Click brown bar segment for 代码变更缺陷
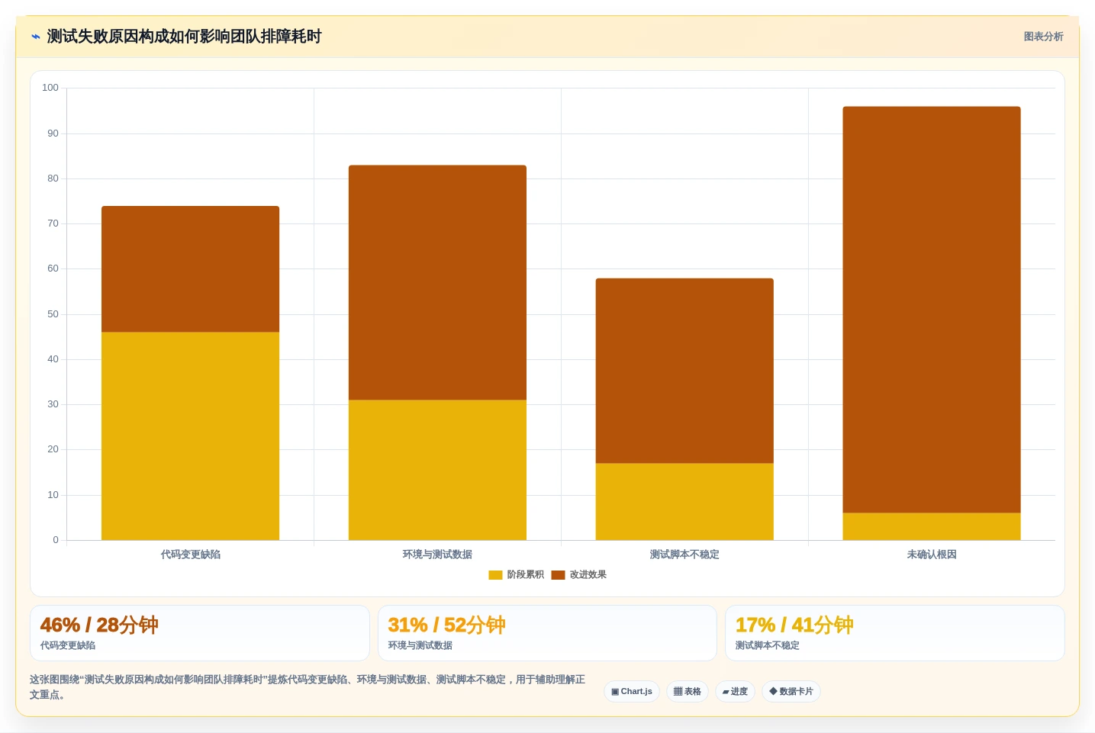 tap(190, 269)
